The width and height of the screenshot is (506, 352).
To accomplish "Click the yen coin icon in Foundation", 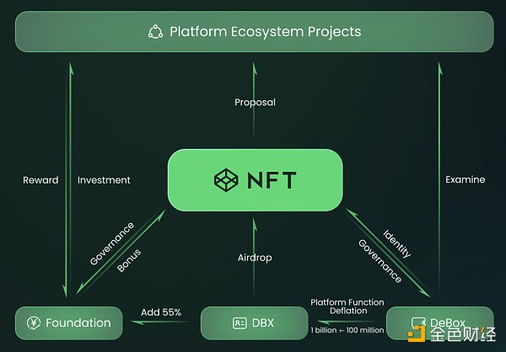I will click(34, 323).
